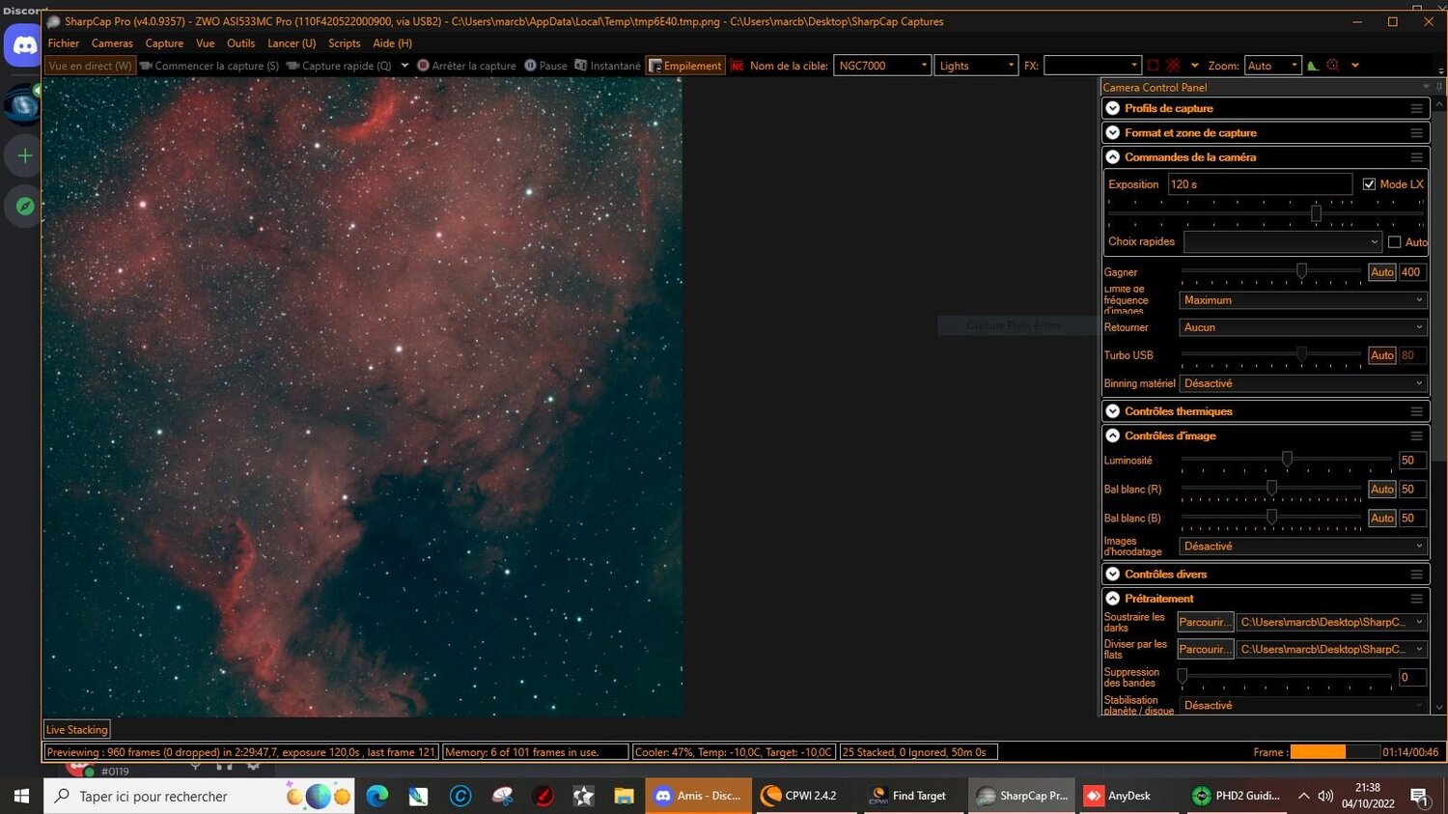This screenshot has width=1448, height=814.
Task: Click the Luminosité slider handle
Action: coord(1286,460)
